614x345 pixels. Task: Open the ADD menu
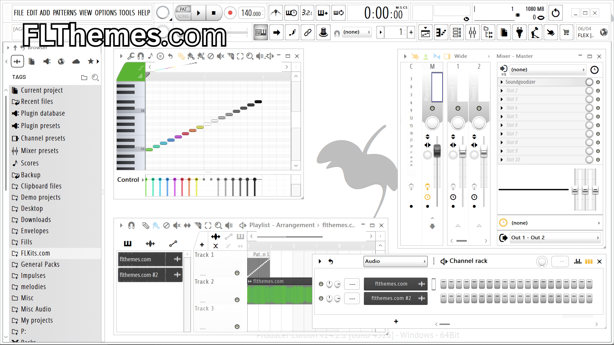45,13
